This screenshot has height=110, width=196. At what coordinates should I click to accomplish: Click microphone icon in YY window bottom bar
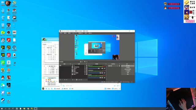pos(49,89)
